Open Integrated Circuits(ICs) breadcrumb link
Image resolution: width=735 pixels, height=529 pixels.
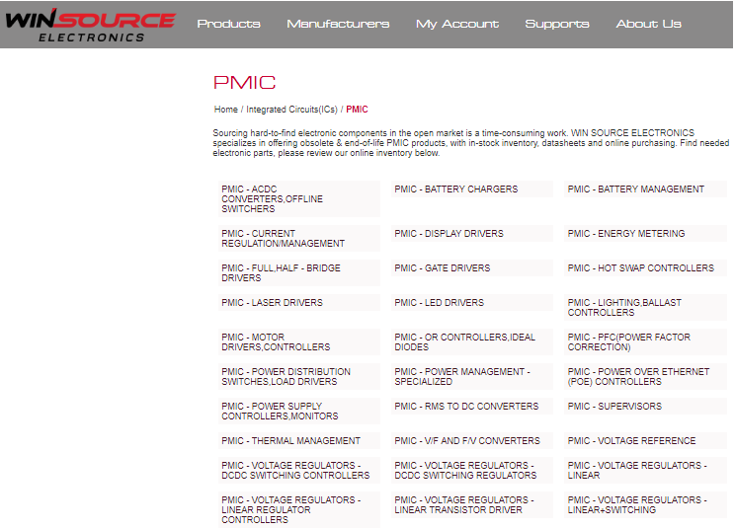point(291,110)
